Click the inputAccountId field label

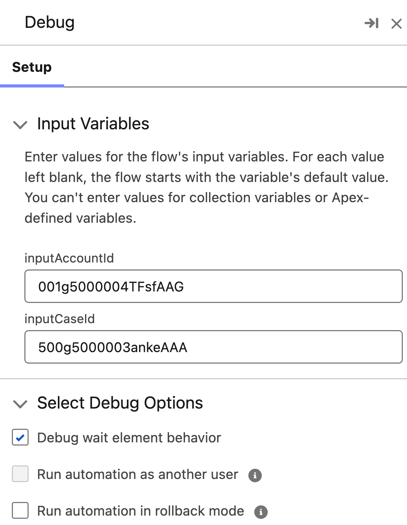pyautogui.click(x=69, y=258)
